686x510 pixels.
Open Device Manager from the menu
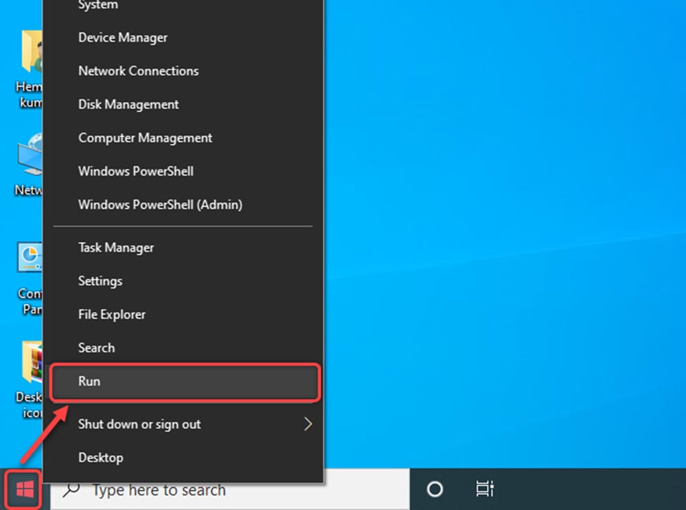click(183, 38)
